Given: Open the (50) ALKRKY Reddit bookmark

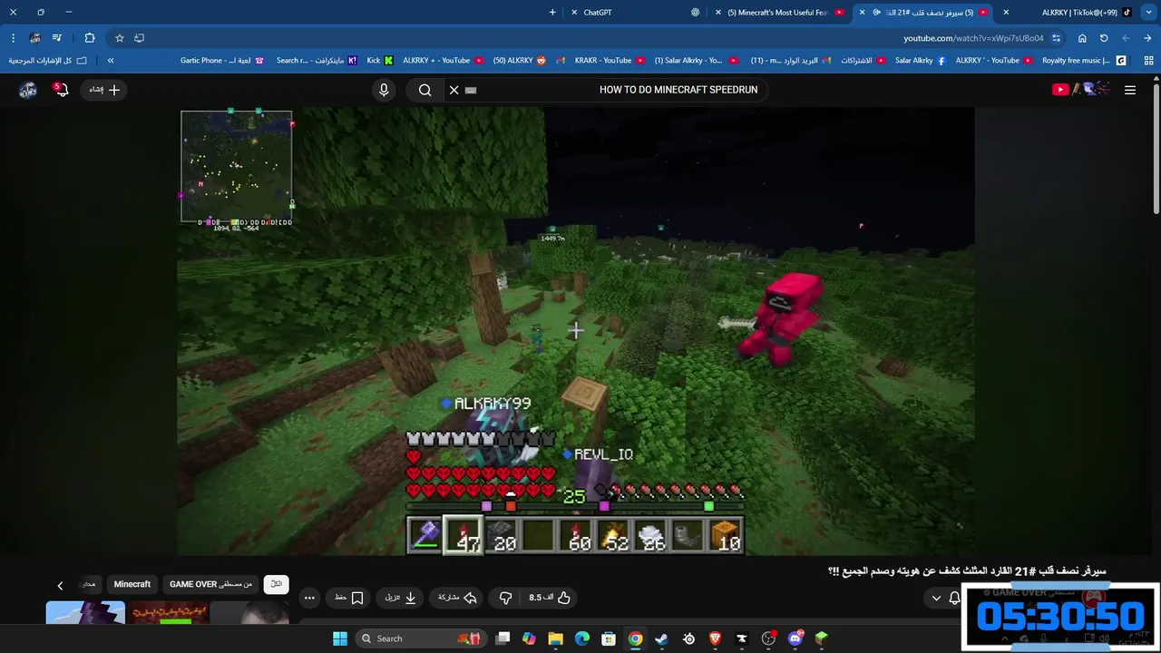Looking at the screenshot, I should pyautogui.click(x=520, y=61).
